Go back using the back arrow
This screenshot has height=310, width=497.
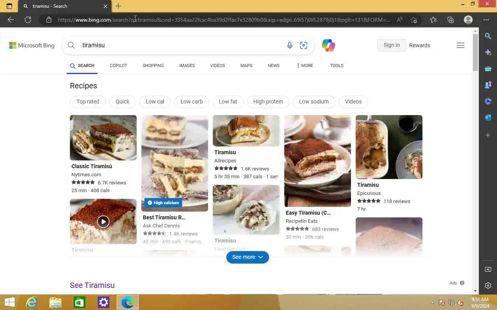[11, 20]
